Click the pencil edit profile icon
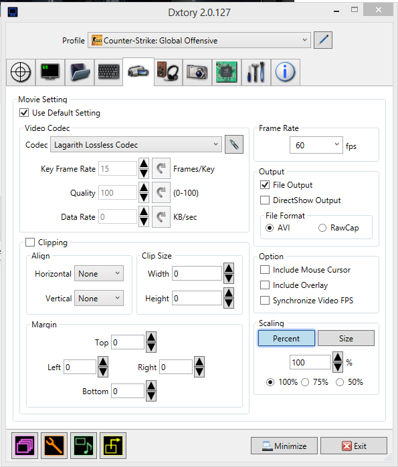The height and width of the screenshot is (467, 398). coord(323,40)
